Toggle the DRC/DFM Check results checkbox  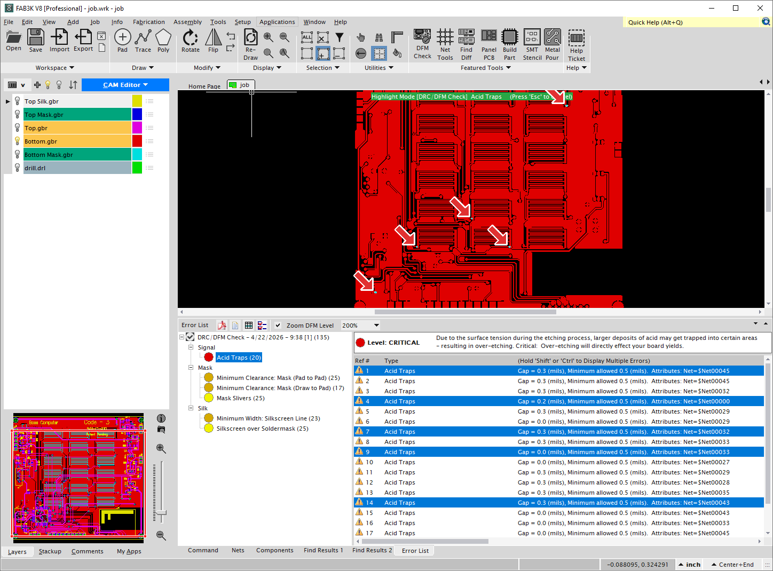point(190,337)
